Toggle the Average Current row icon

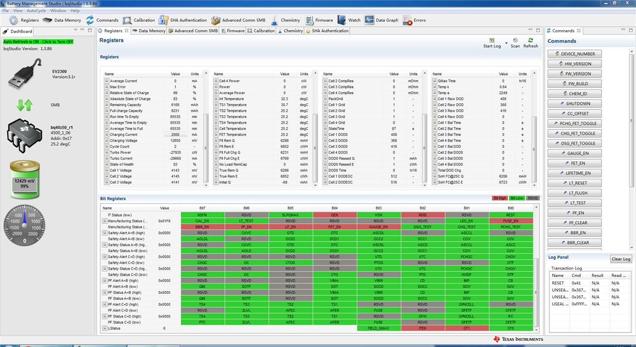tap(107, 81)
